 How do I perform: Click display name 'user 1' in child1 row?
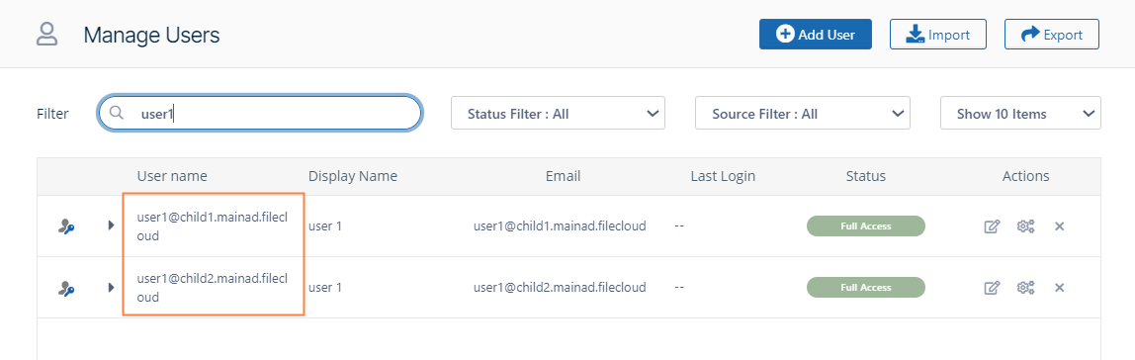tap(325, 226)
